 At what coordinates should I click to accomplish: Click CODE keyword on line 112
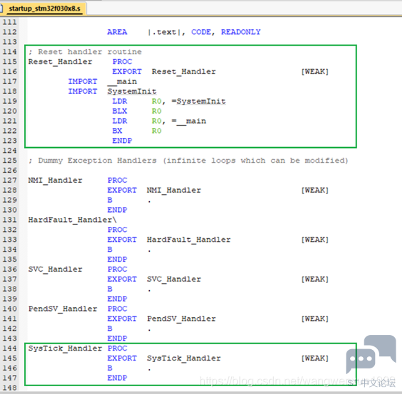[x=201, y=32]
